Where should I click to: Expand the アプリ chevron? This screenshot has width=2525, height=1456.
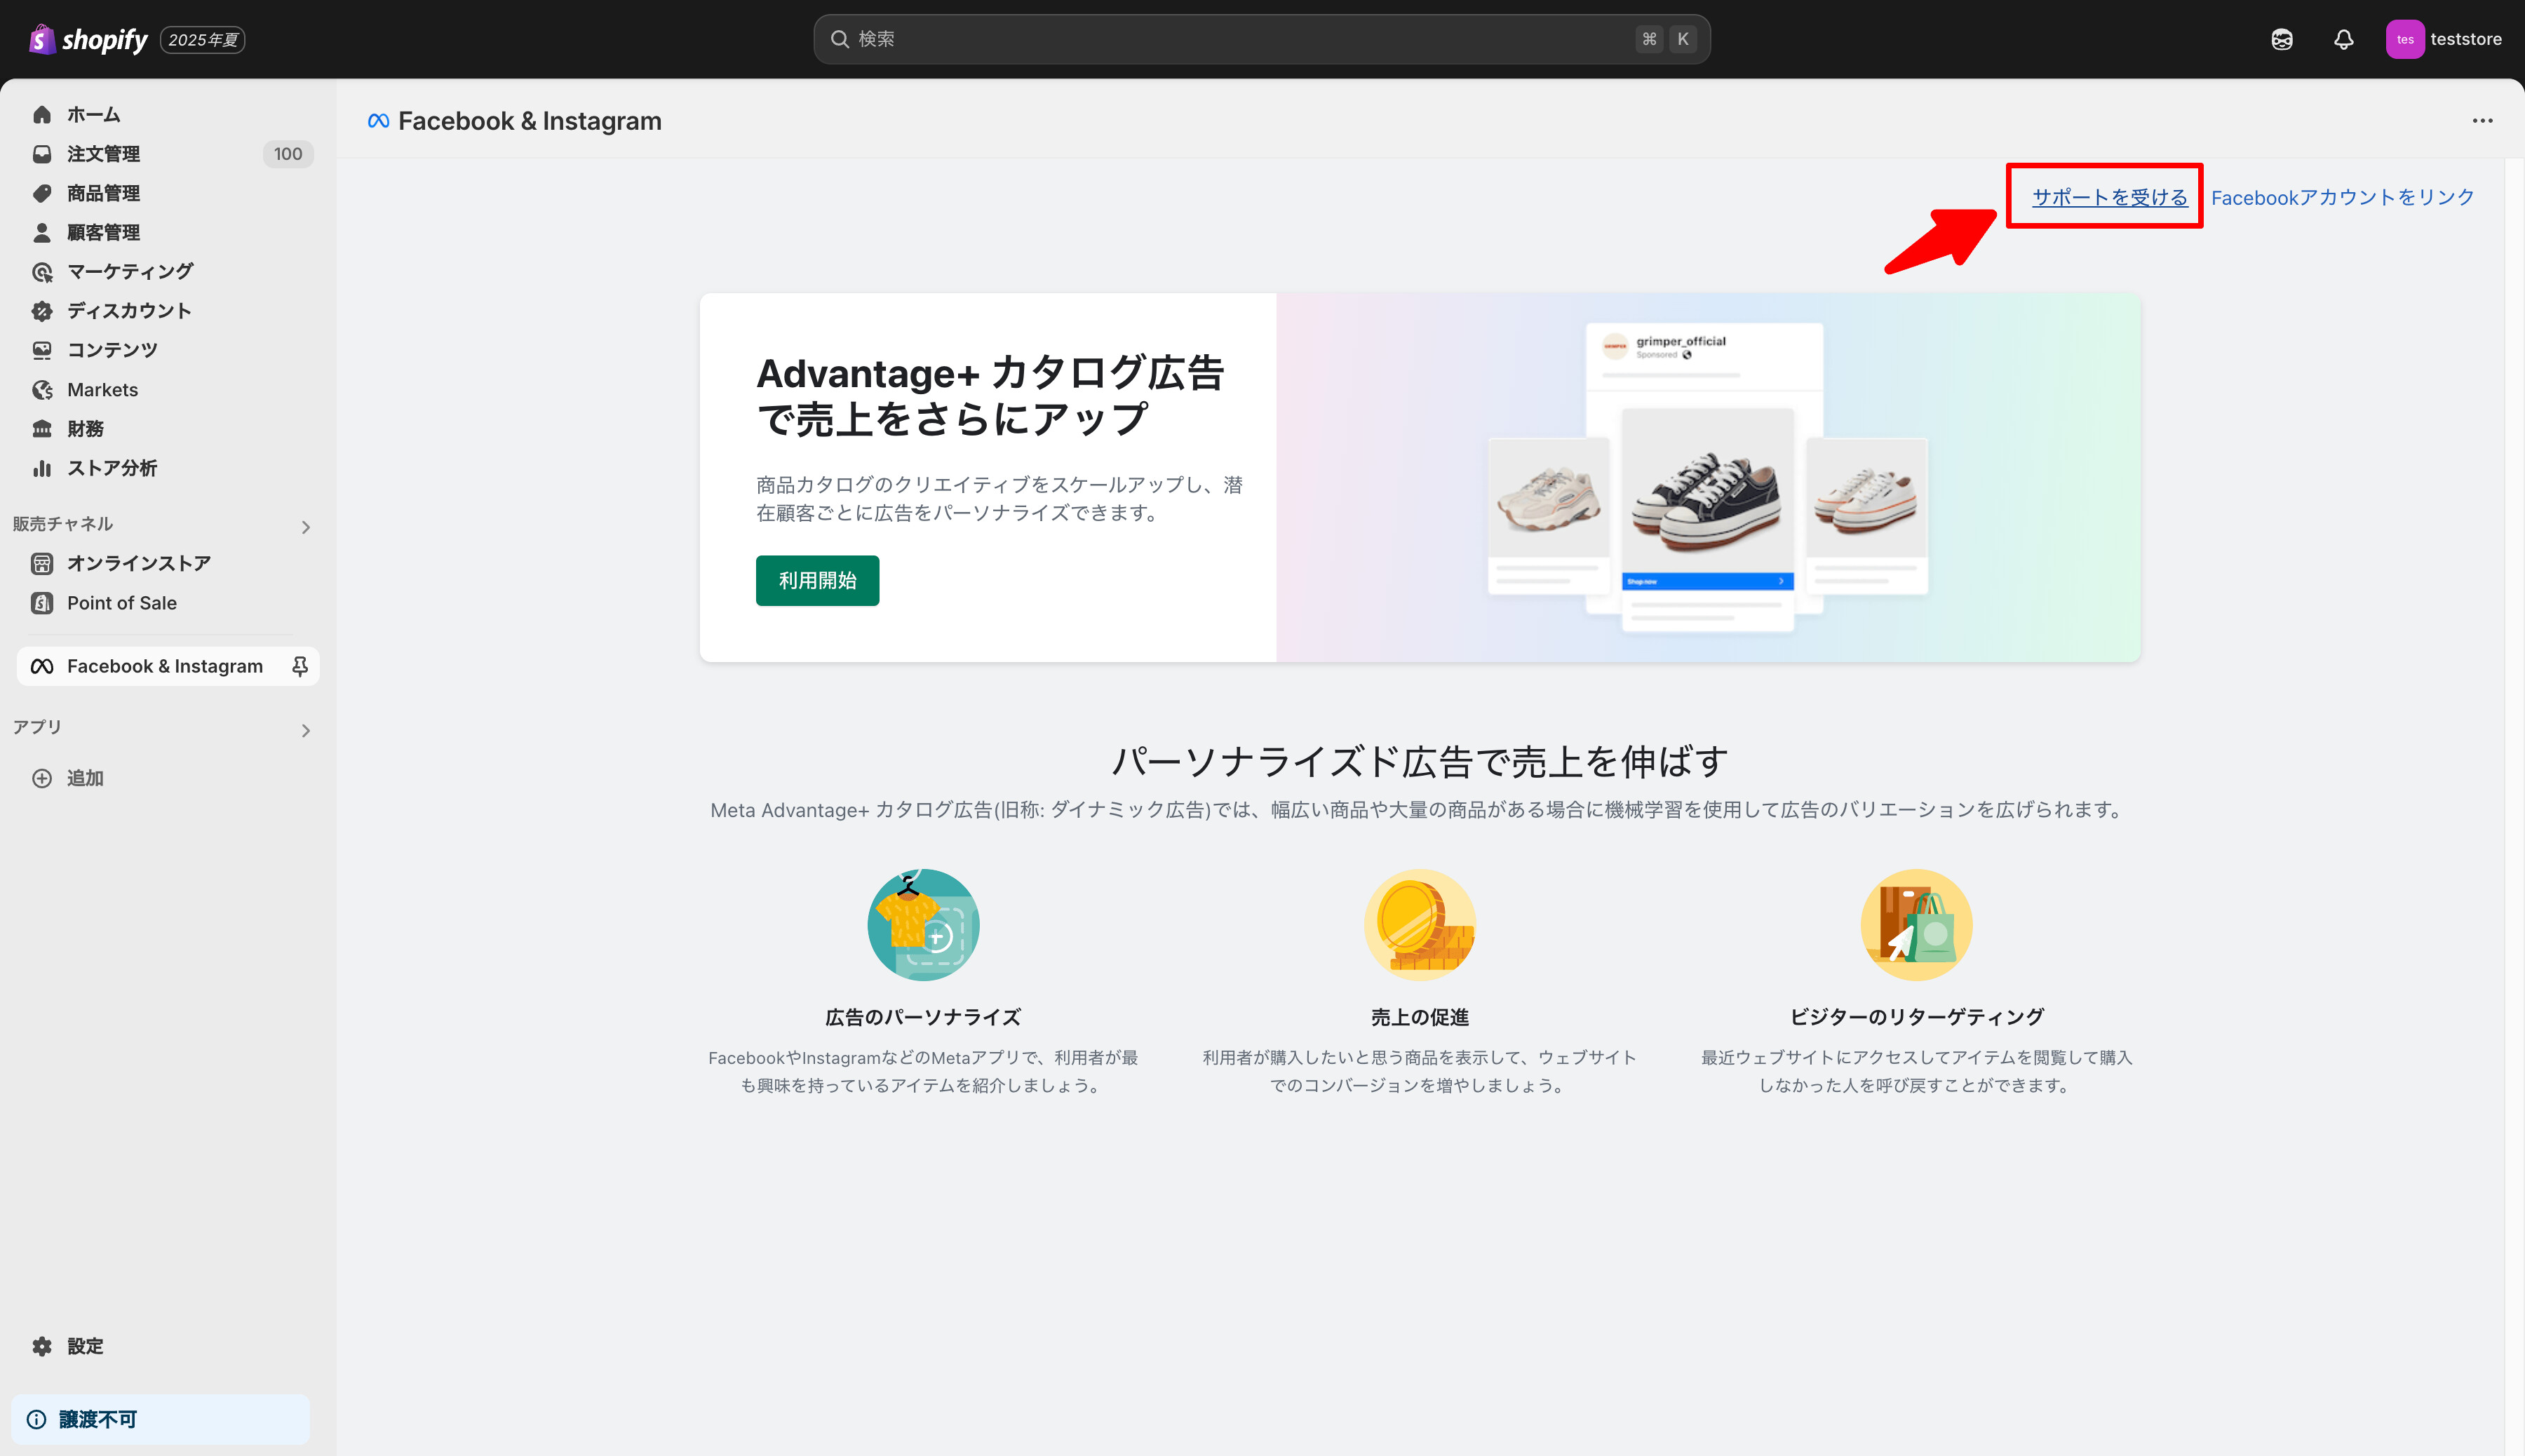tap(306, 731)
